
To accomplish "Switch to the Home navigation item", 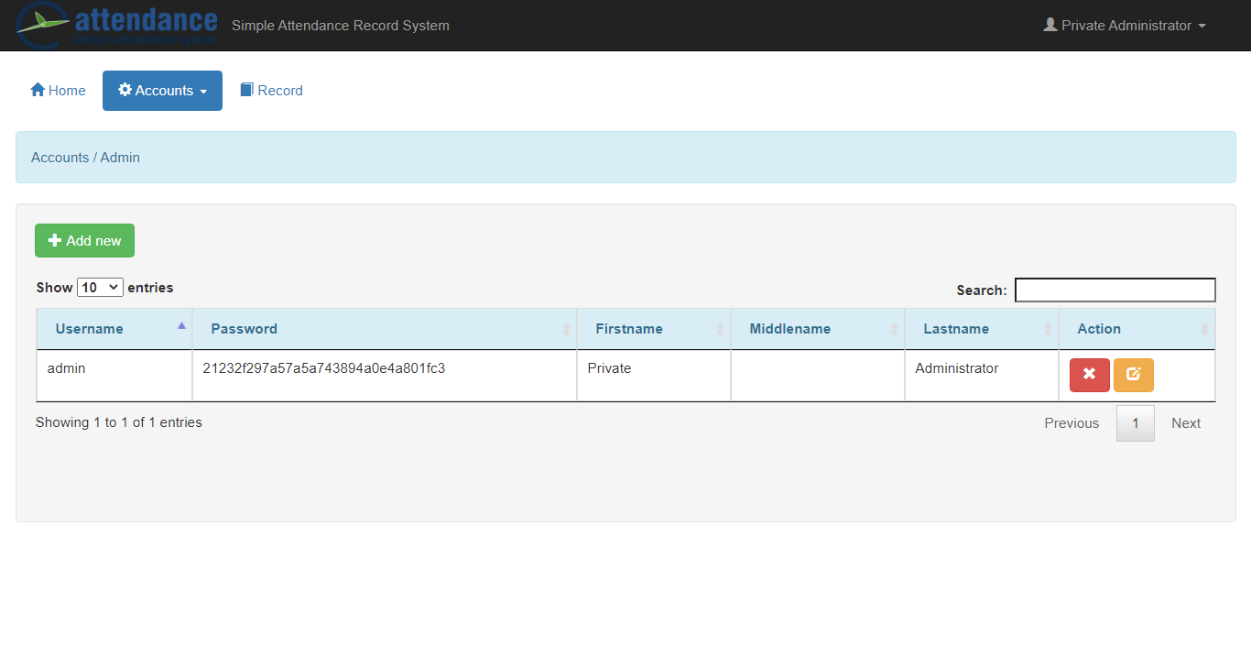I will pyautogui.click(x=58, y=90).
